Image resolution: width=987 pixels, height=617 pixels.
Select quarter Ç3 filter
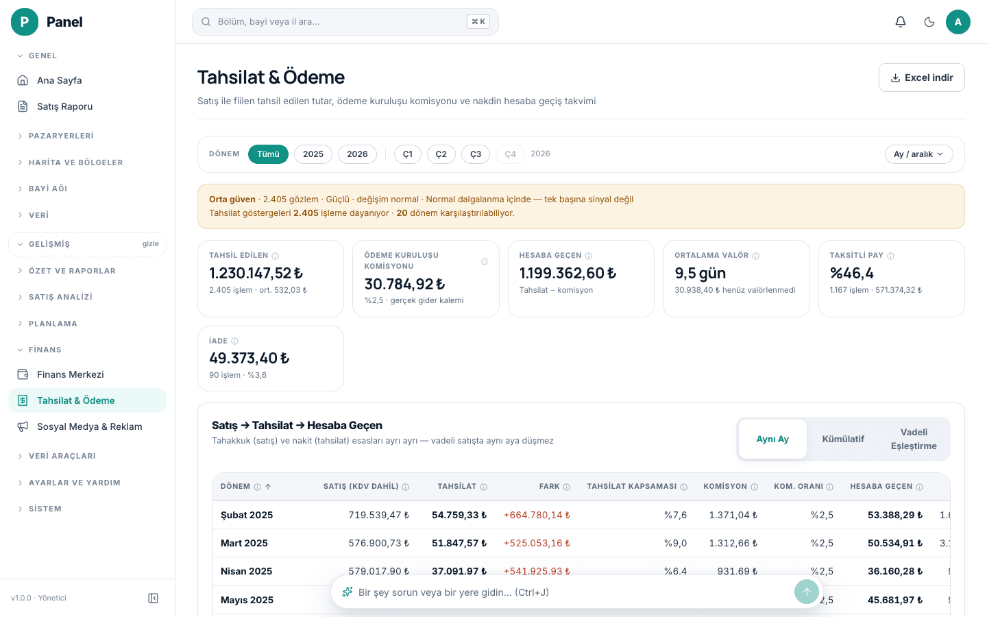[x=476, y=154]
